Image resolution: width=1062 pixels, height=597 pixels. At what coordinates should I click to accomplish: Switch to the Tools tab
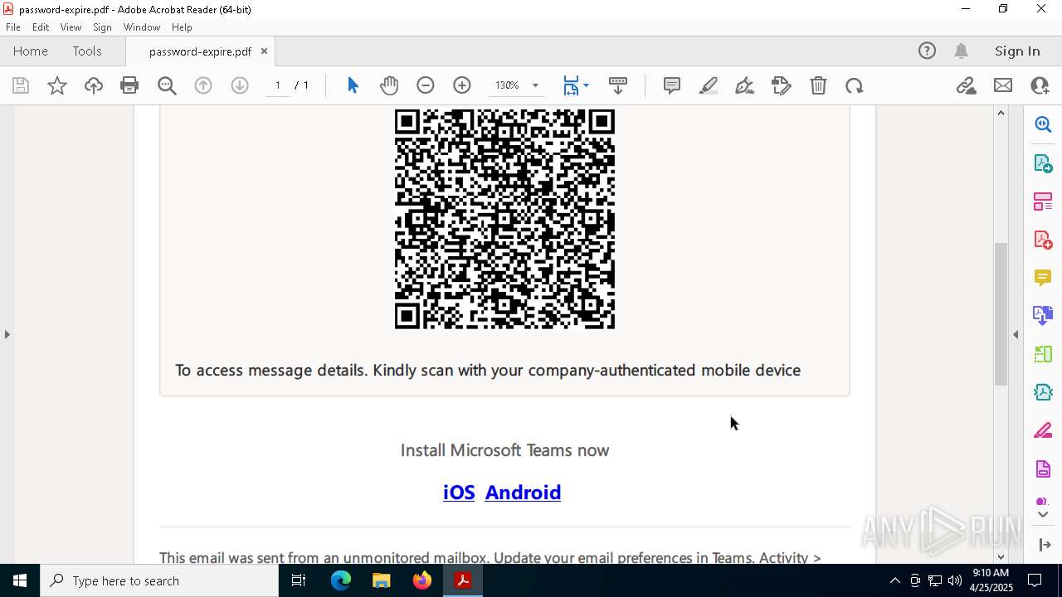[x=87, y=51]
